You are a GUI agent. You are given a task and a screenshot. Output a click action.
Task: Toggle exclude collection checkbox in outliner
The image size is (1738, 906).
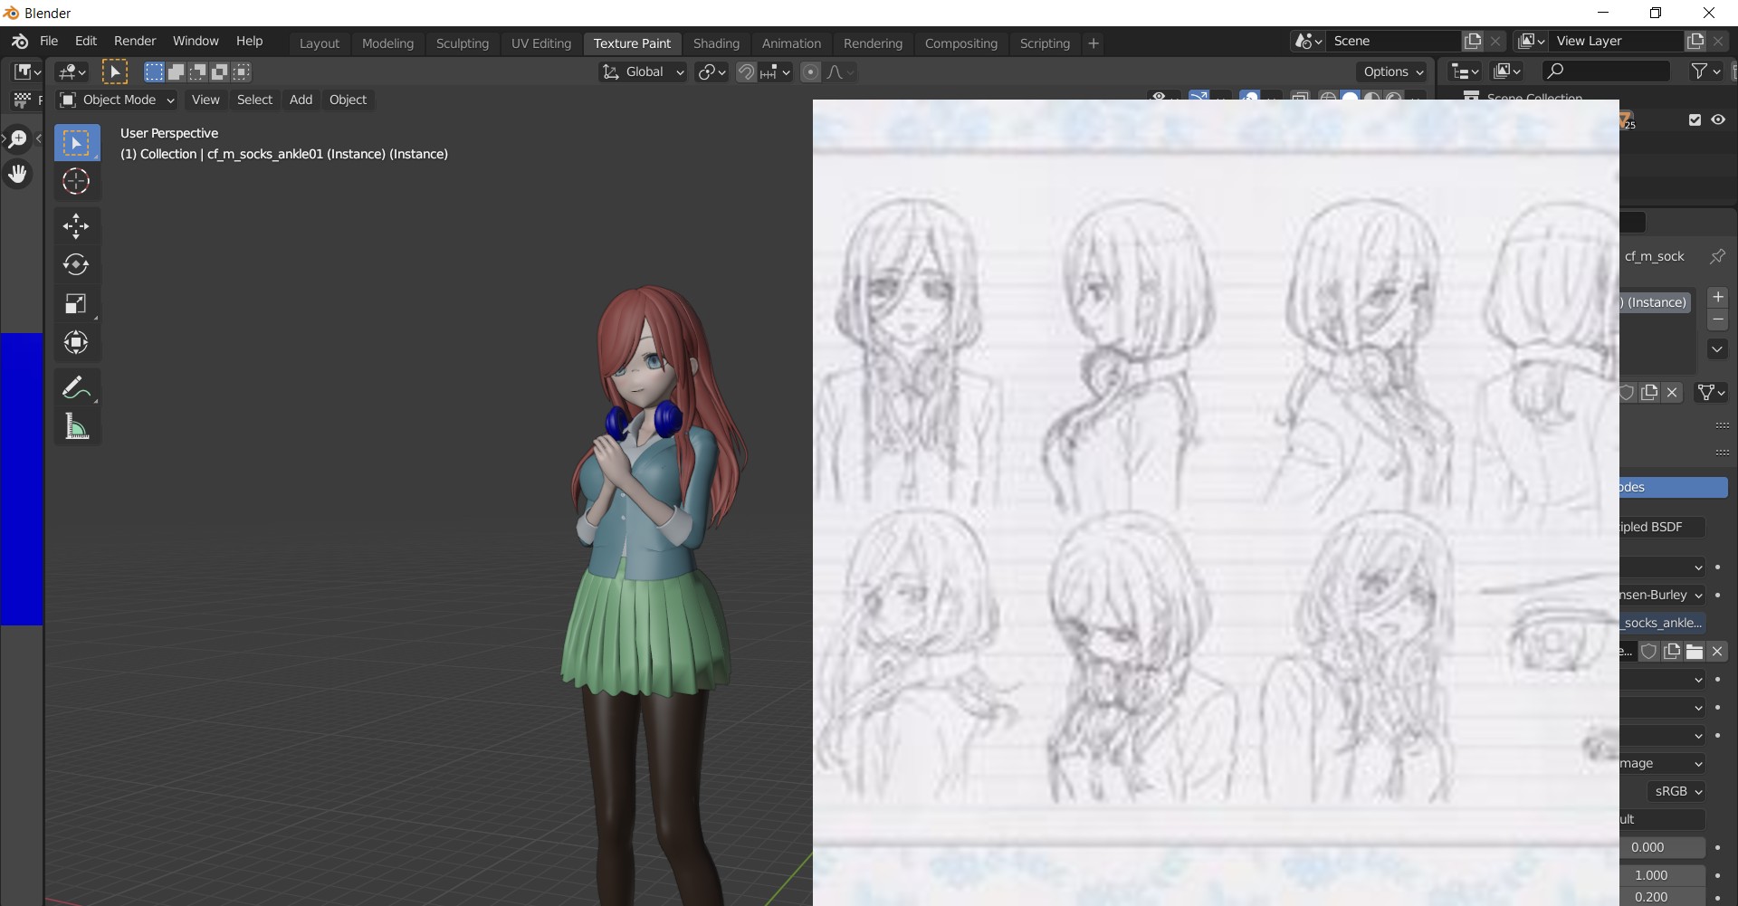(x=1695, y=119)
